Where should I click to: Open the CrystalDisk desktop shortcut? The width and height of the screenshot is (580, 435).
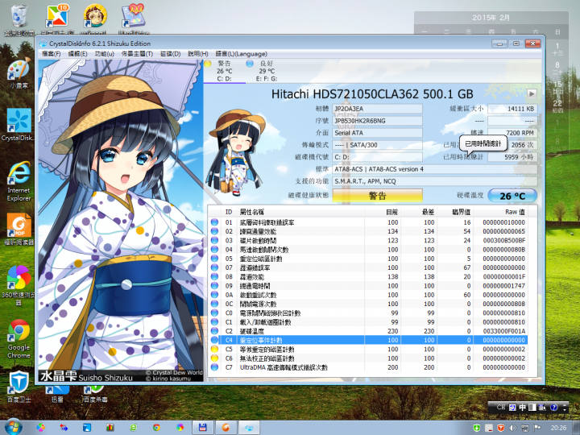18,125
